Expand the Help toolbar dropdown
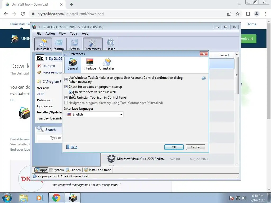 tap(110, 44)
